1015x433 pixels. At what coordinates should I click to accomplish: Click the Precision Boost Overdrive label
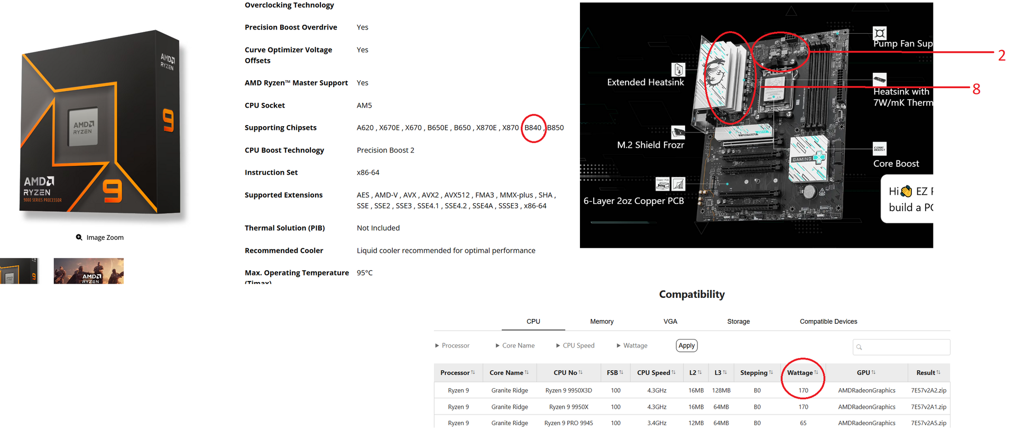pyautogui.click(x=291, y=27)
